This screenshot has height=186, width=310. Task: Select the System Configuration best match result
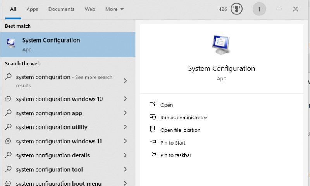click(x=68, y=44)
